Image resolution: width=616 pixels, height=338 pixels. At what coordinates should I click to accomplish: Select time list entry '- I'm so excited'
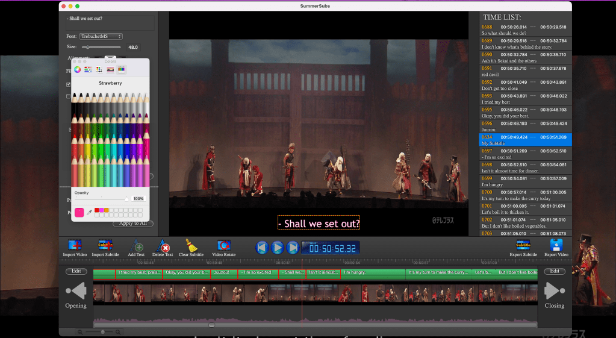tap(526, 154)
